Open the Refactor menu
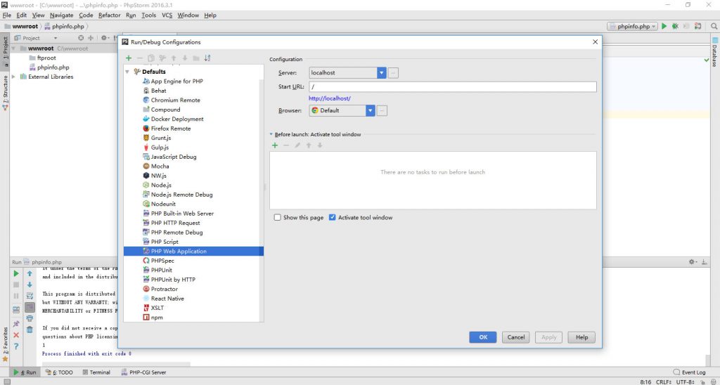Image resolution: width=720 pixels, height=385 pixels. [109, 15]
